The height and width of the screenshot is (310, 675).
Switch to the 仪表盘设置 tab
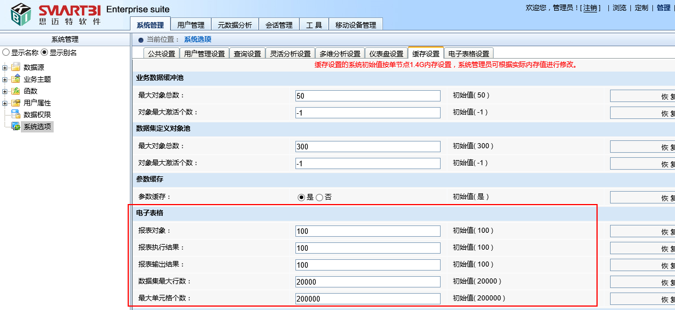[386, 54]
